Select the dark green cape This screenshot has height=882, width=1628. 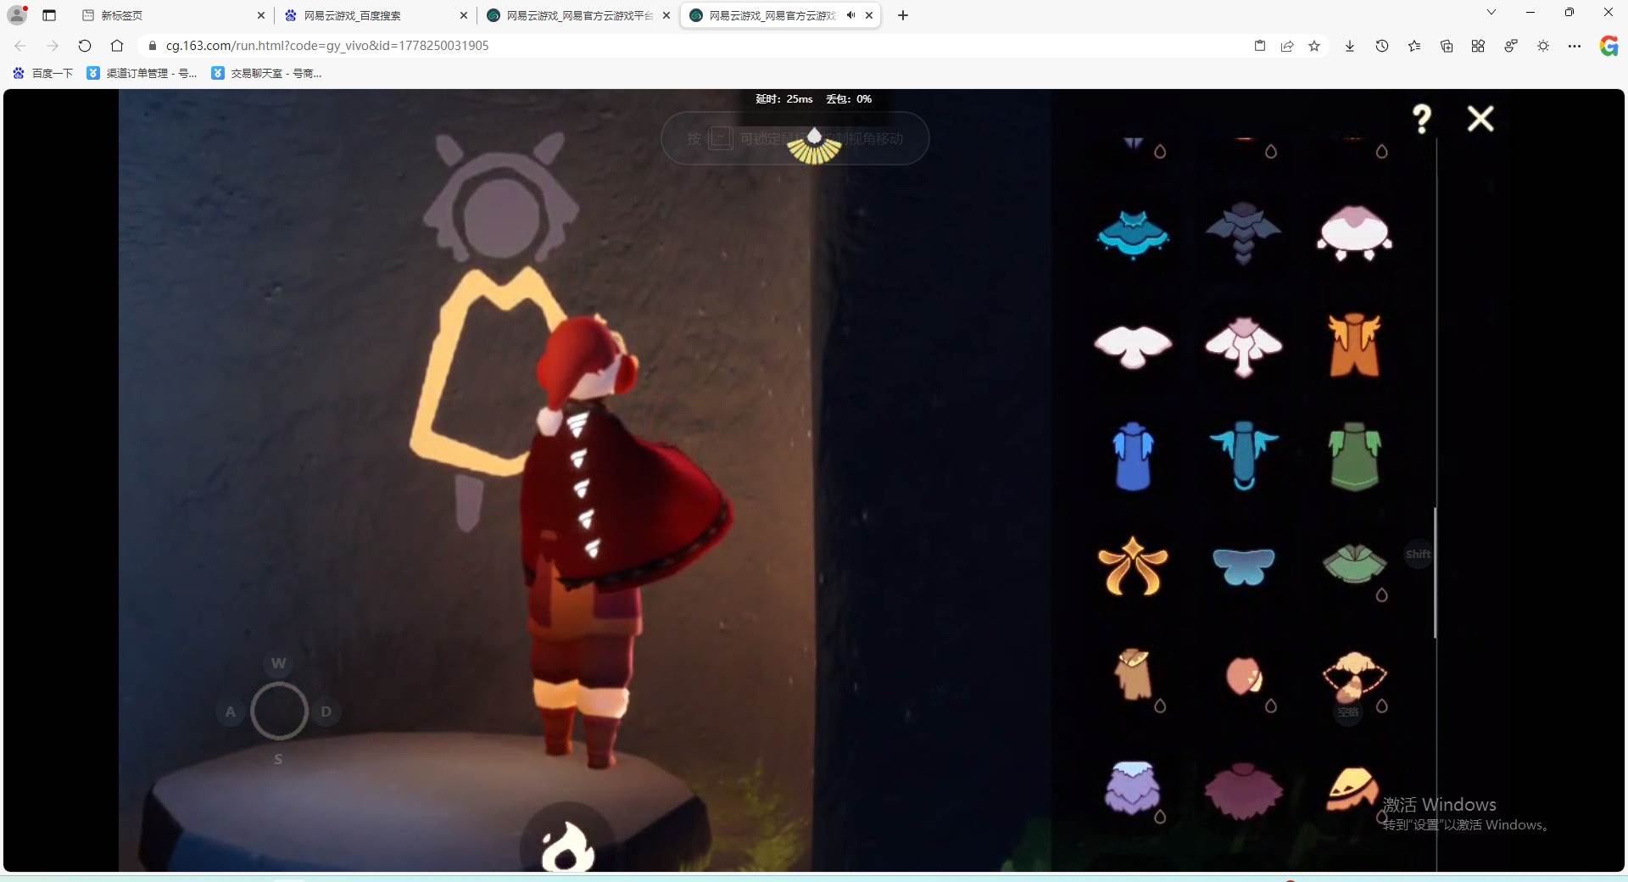coord(1354,457)
